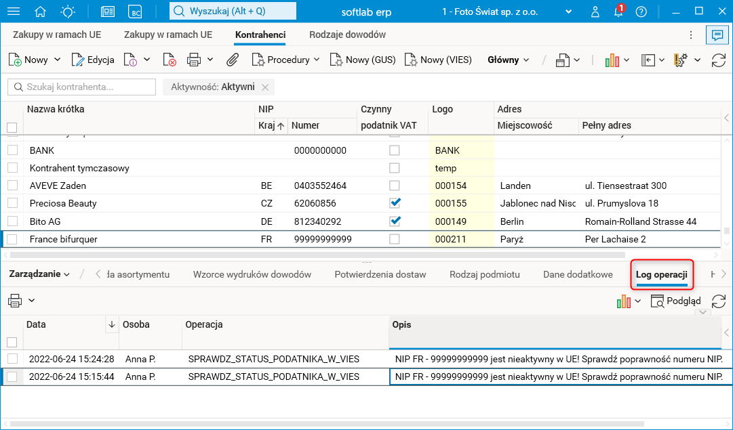733x430 pixels.
Task: Select the row checkbox for Bito AG
Action: coord(12,221)
